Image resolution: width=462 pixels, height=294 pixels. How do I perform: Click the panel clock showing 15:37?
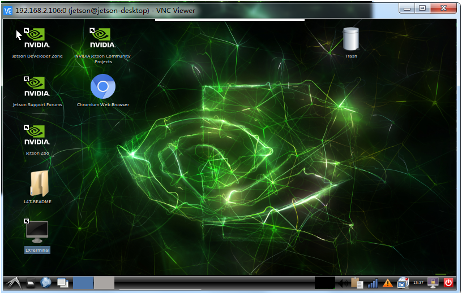pos(418,283)
